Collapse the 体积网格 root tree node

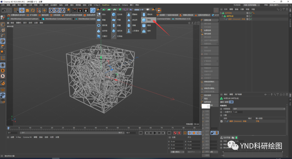[x=221, y=13]
